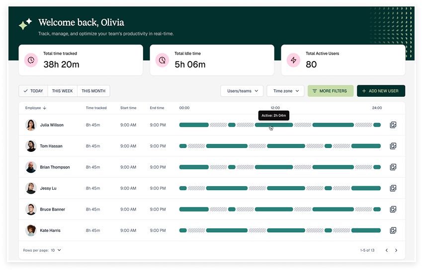Open the Time zone dropdown
Image resolution: width=423 pixels, height=271 pixels.
[x=285, y=91]
